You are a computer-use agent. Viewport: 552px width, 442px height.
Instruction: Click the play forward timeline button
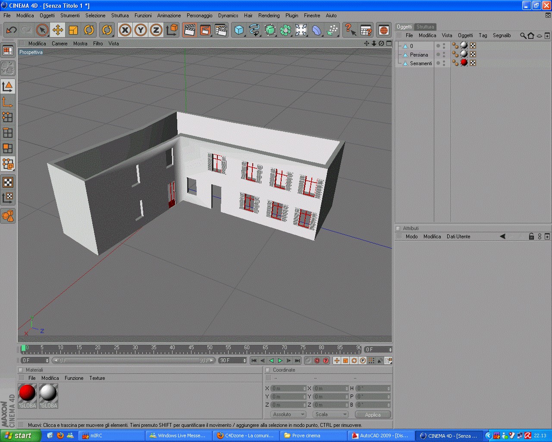280,360
